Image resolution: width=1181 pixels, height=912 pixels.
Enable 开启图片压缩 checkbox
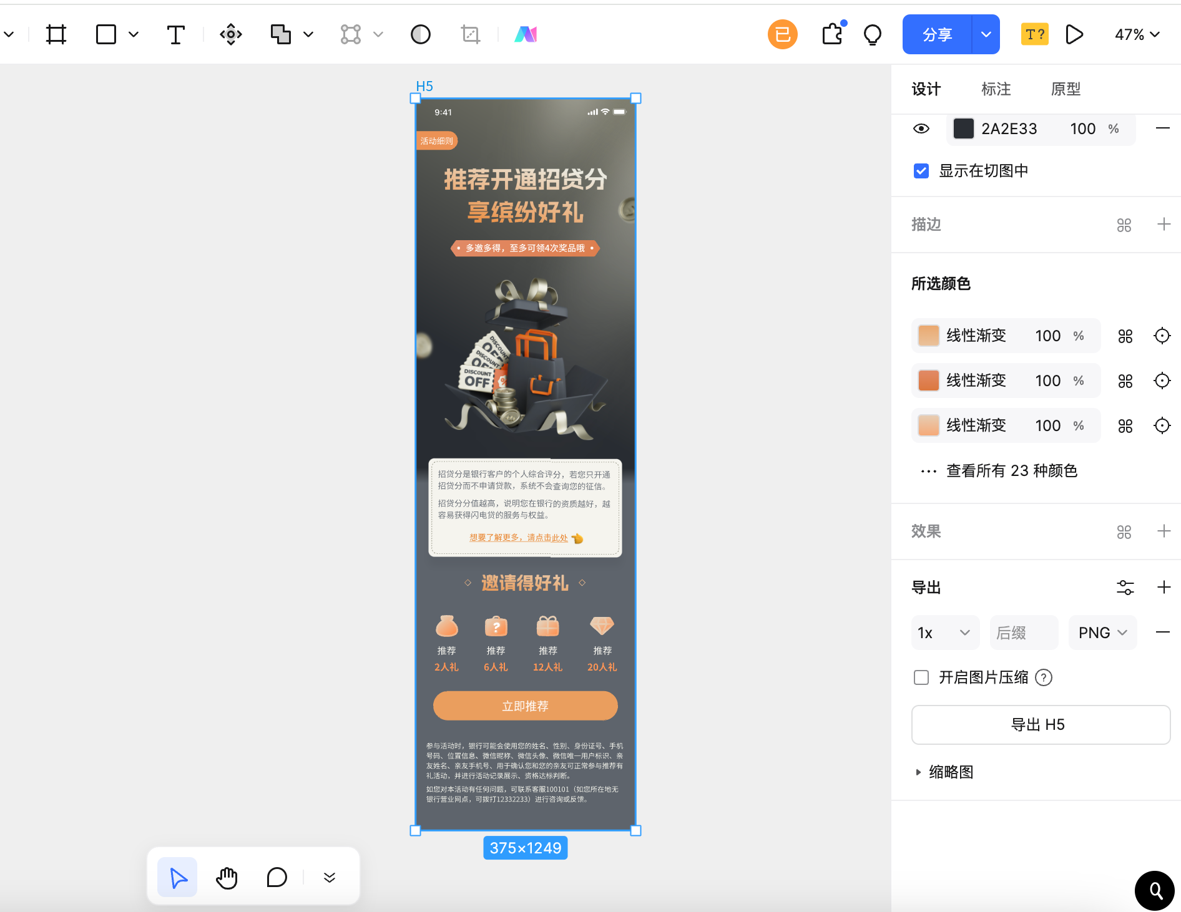coord(921,677)
